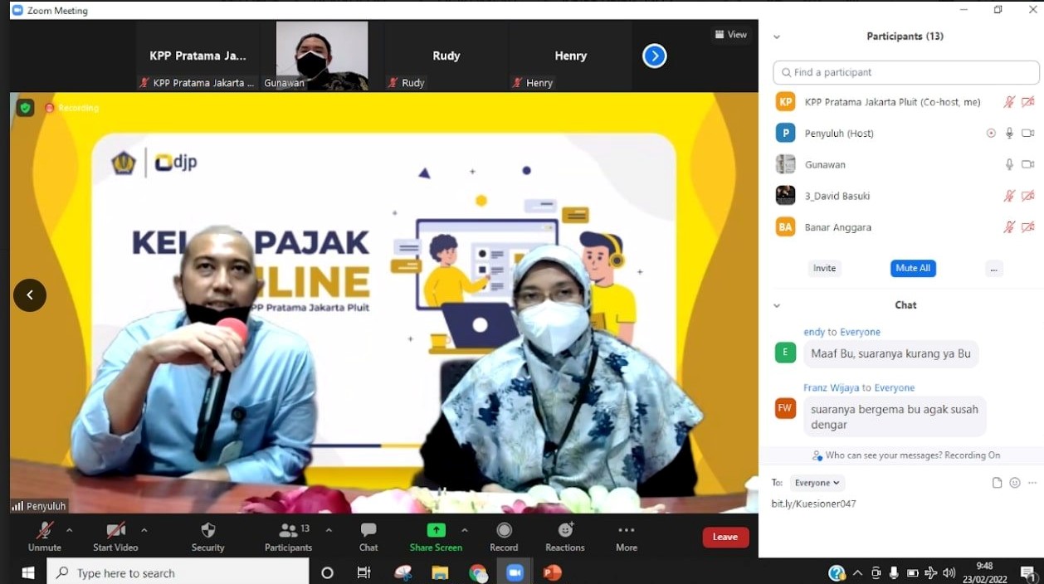Open the Participants panel from toolbar

pyautogui.click(x=288, y=531)
